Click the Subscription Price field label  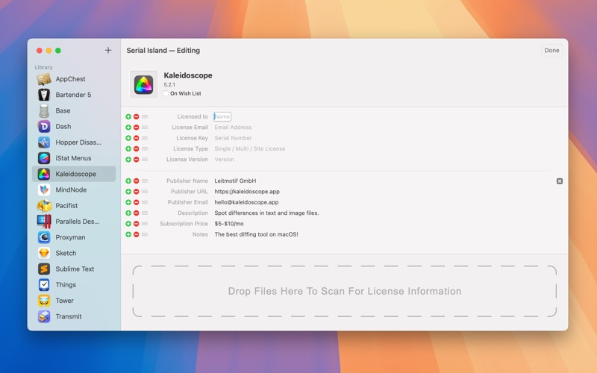point(184,224)
